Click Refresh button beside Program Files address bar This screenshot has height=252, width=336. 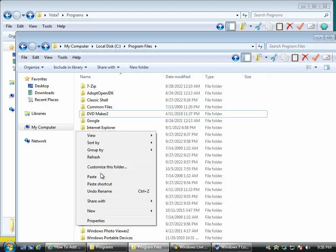[x=260, y=46]
